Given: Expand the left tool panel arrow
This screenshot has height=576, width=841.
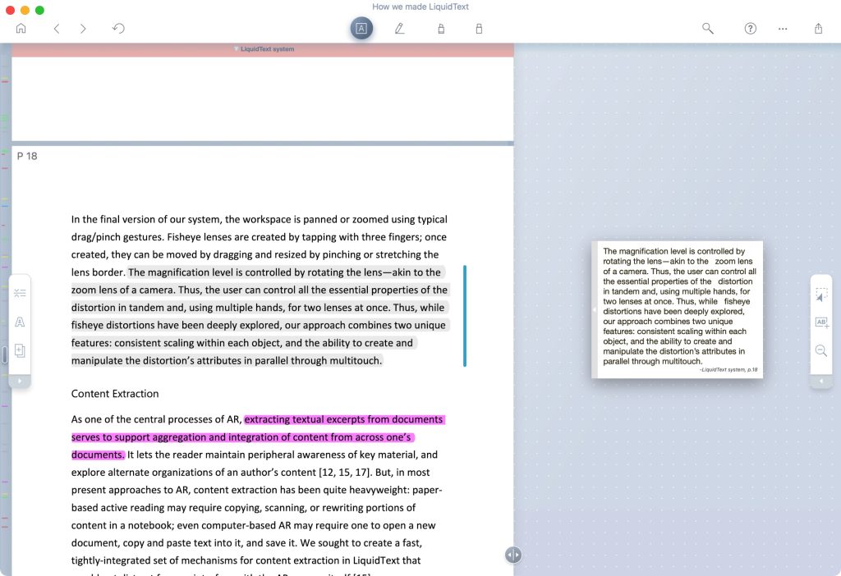Looking at the screenshot, I should (x=20, y=381).
